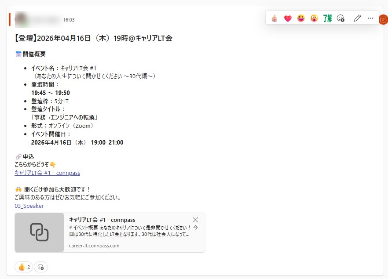388x279 pixels.
Task: Open the add-reaction button below the message
Action: pos(40,267)
